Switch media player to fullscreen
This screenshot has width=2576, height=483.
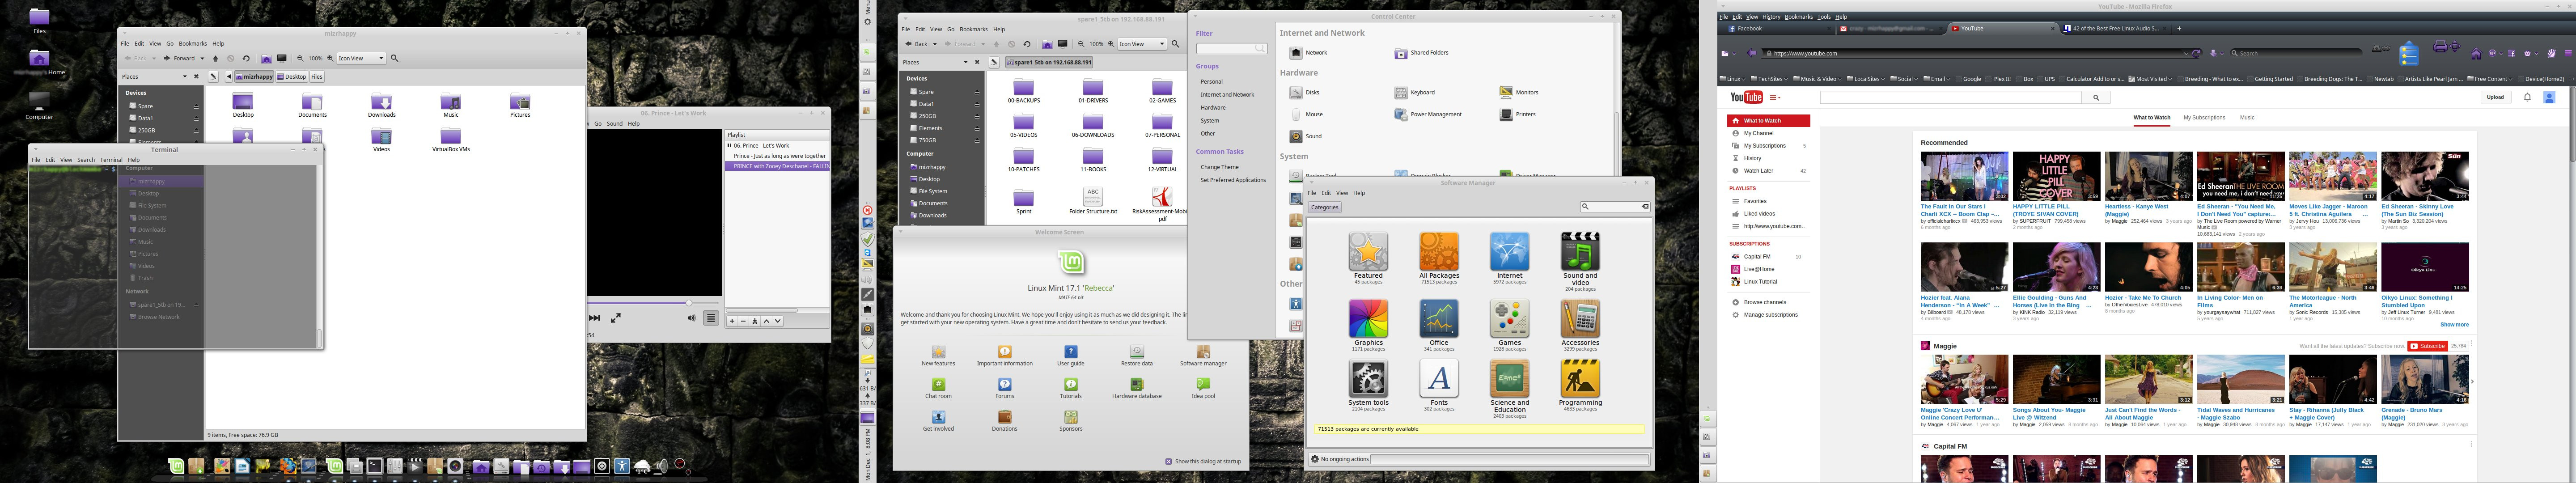(x=616, y=318)
